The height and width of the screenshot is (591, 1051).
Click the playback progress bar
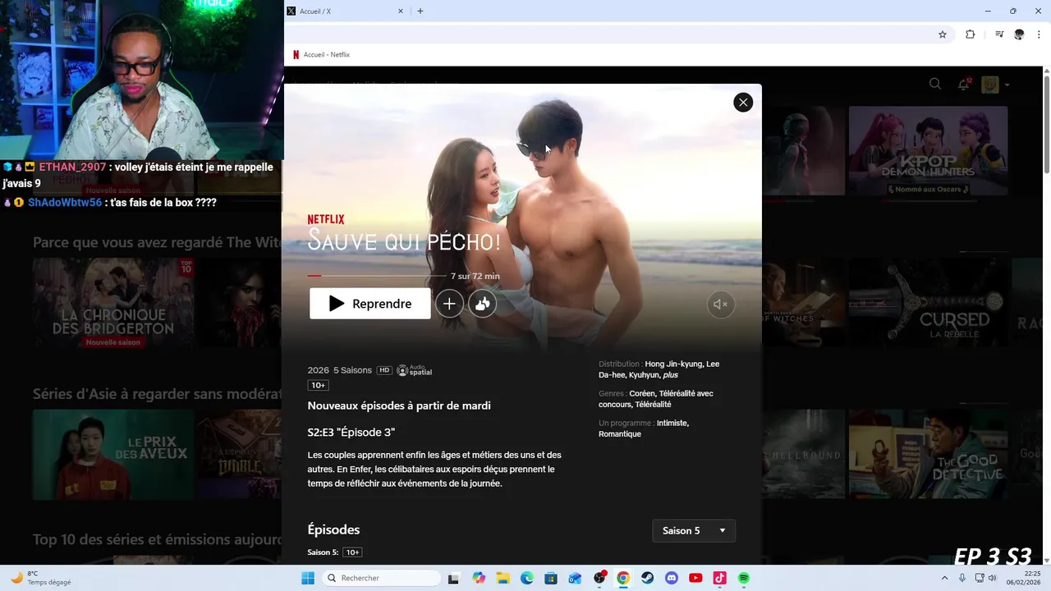click(x=378, y=276)
